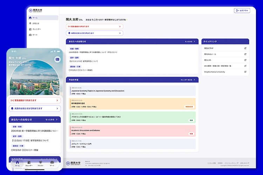Open カレンダー from the desktop sidebar
The width and height of the screenshot is (263, 175).
click(43, 29)
